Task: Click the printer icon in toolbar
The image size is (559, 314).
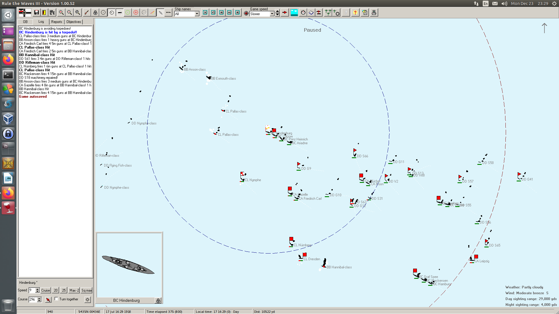Action: (x=374, y=13)
